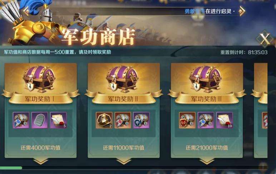Click the 还需11000军功值 label
276x174 pixels.
(124, 148)
